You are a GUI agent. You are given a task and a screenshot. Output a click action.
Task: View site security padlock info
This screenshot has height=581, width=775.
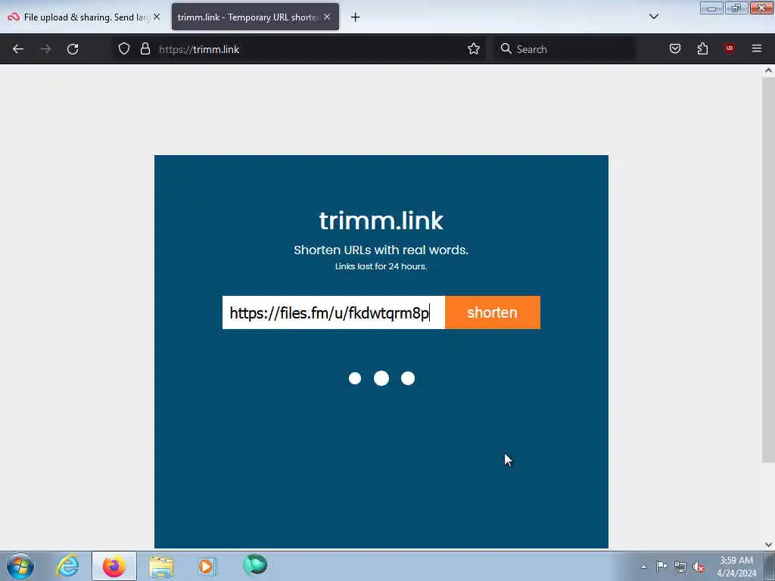coord(145,48)
